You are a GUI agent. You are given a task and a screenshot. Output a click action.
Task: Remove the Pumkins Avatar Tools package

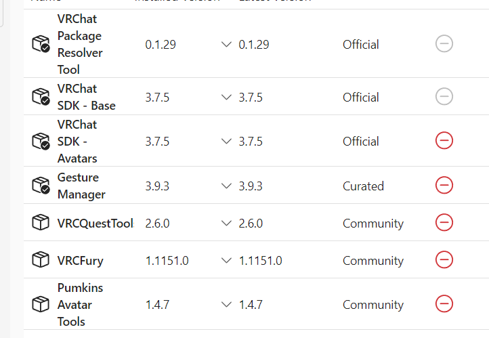444,303
